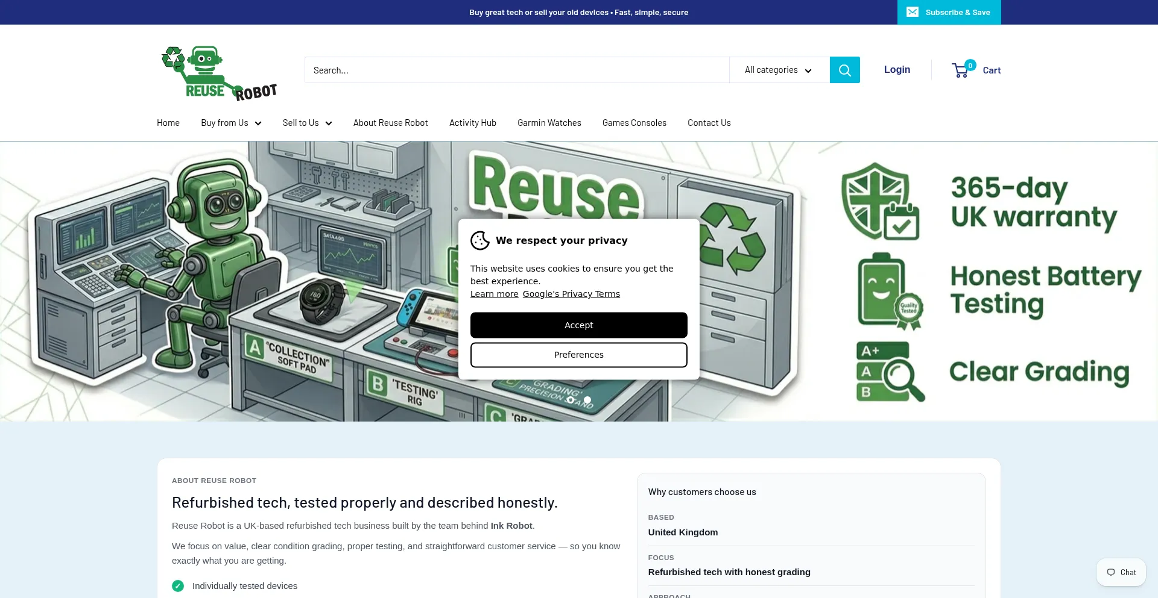Accept cookies in the privacy dialog
1158x598 pixels.
coord(579,325)
